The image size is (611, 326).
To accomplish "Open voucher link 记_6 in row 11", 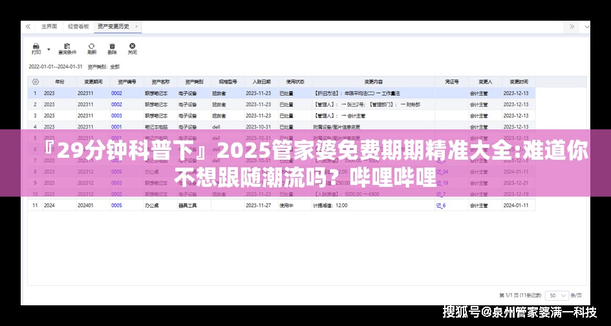I will [441, 205].
